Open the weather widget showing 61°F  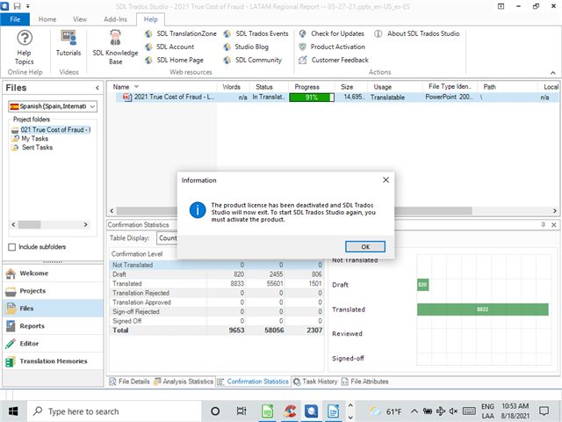(x=385, y=411)
